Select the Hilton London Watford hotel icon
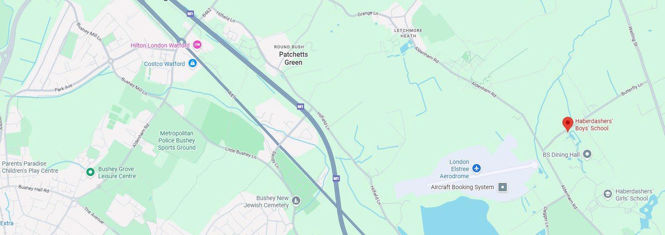 pyautogui.click(x=197, y=45)
